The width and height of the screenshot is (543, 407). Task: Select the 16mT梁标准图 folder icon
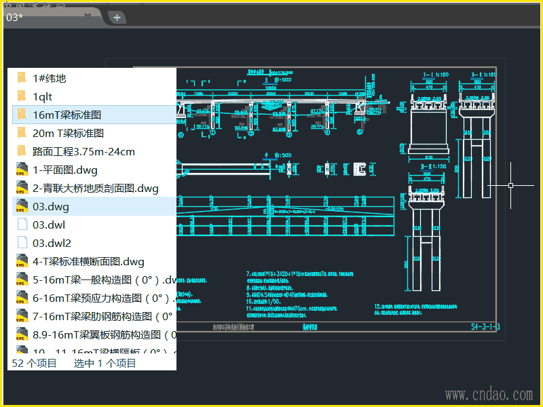(x=22, y=115)
